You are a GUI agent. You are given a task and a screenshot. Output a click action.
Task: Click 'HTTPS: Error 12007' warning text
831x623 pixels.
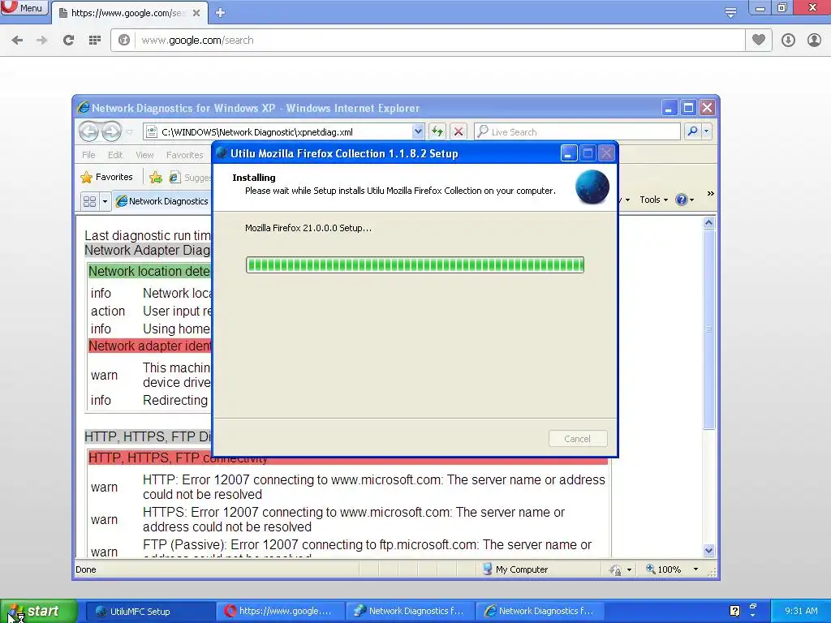pyautogui.click(x=354, y=520)
